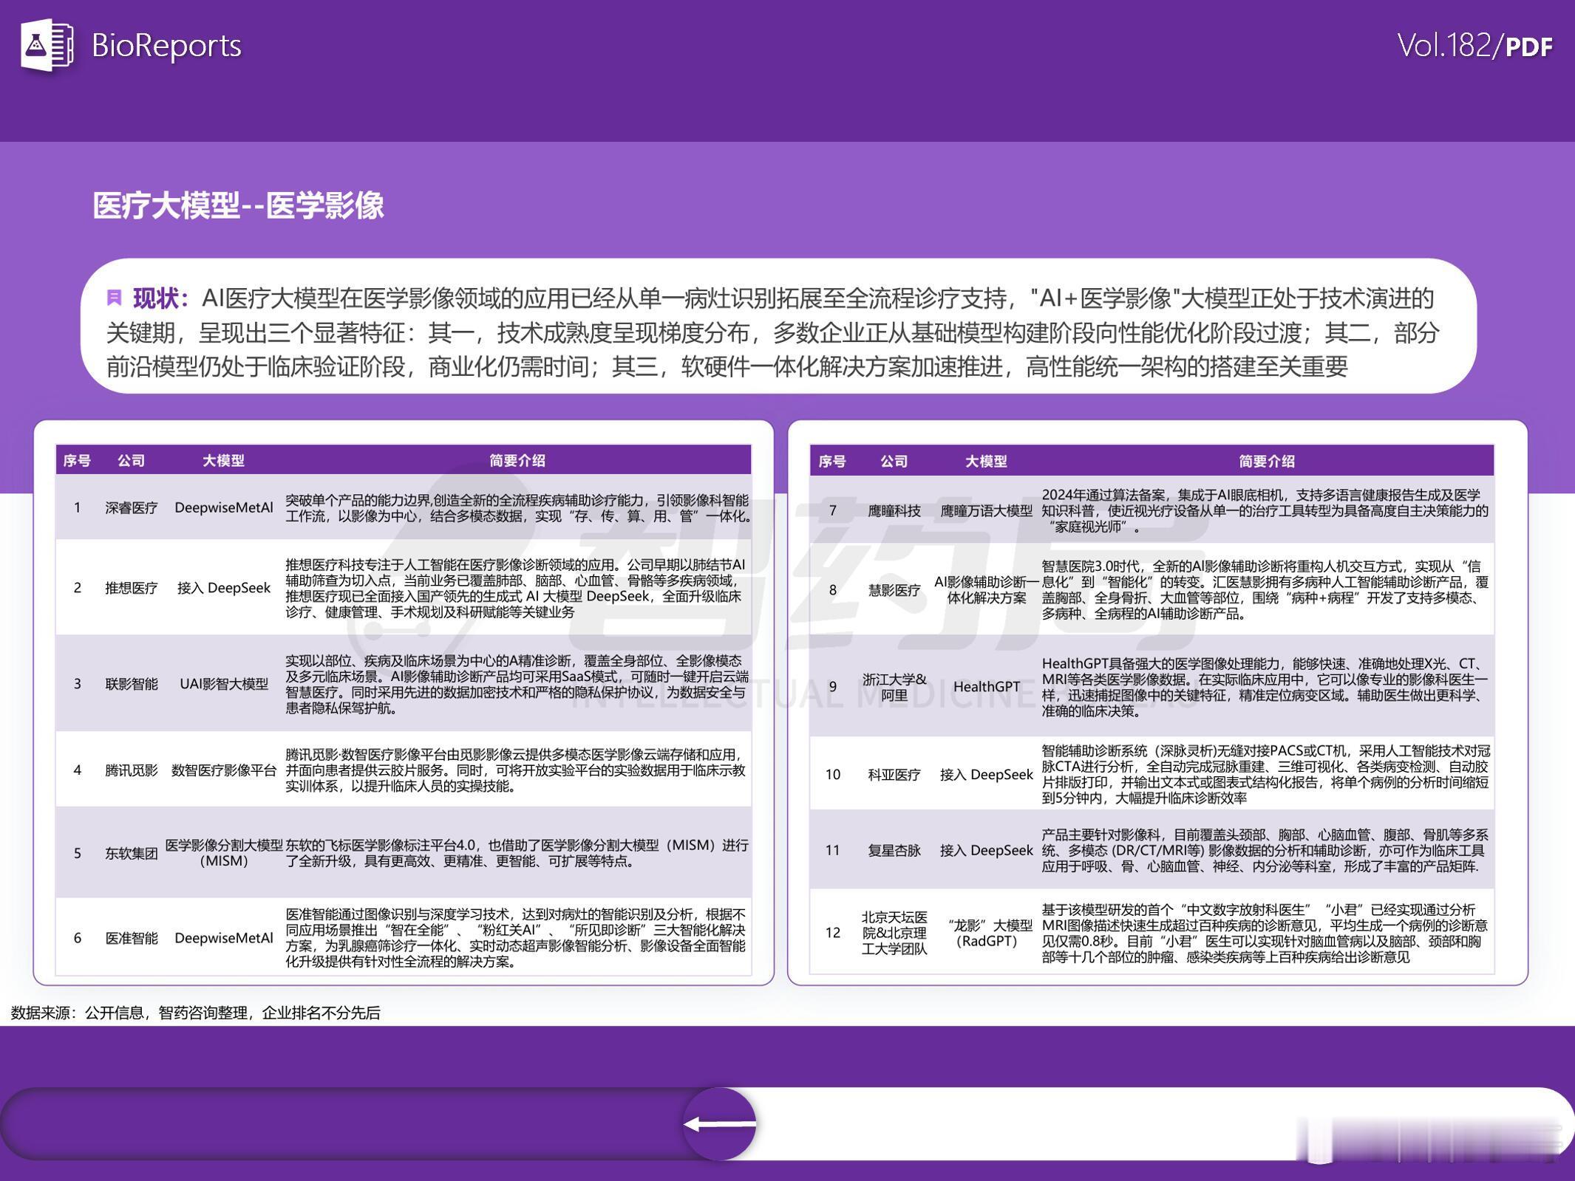This screenshot has width=1575, height=1181.
Task: Click right table header 序号
Action: [x=832, y=462]
